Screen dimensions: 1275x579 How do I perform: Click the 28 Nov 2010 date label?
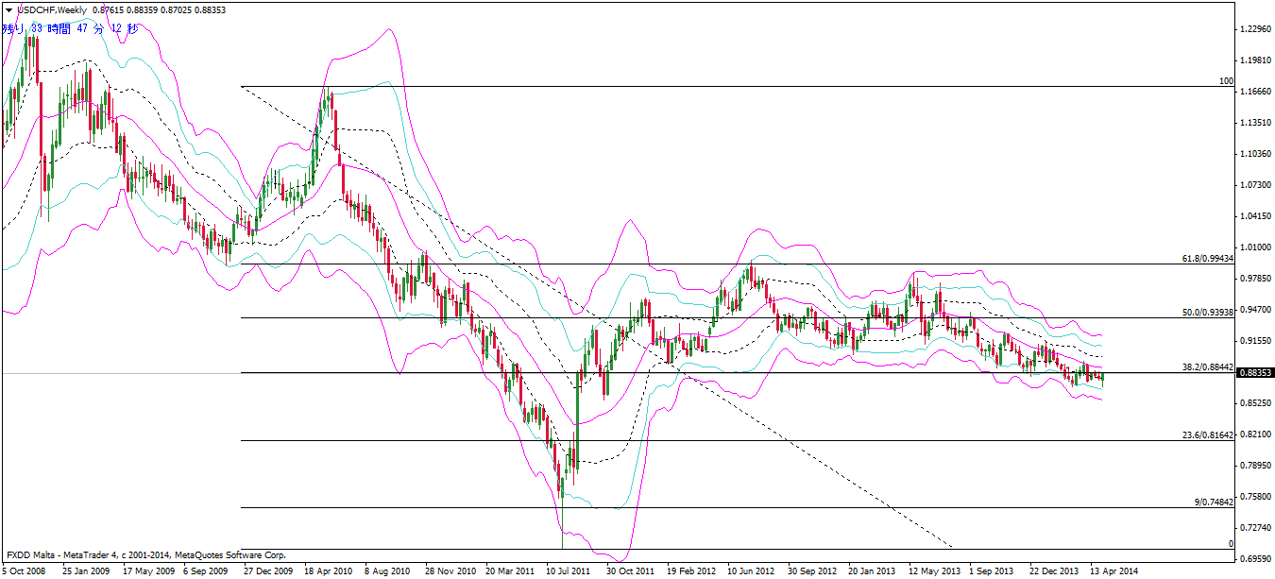(450, 571)
